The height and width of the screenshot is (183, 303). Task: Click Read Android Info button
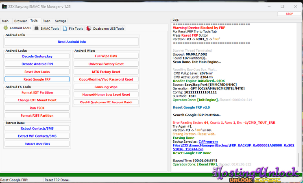[72, 41]
